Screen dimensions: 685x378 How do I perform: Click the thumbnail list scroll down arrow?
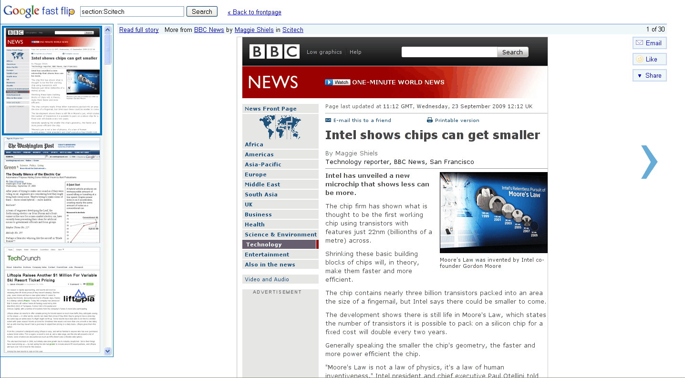pyautogui.click(x=108, y=351)
